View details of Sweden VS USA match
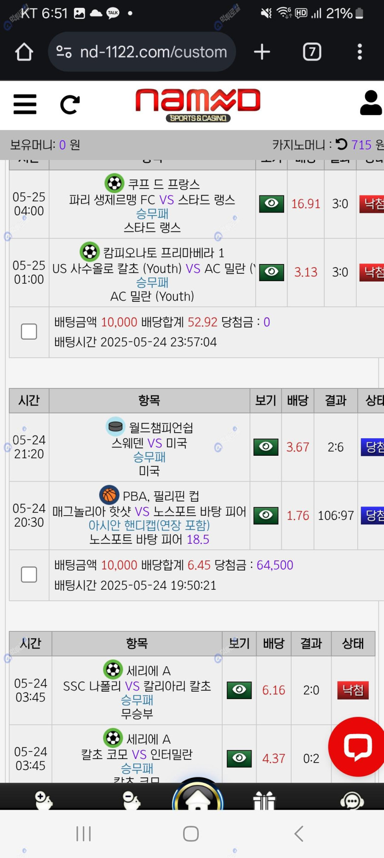 coord(266,447)
